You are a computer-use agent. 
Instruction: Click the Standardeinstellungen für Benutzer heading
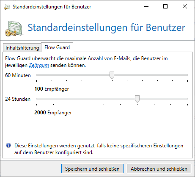coord(107,28)
